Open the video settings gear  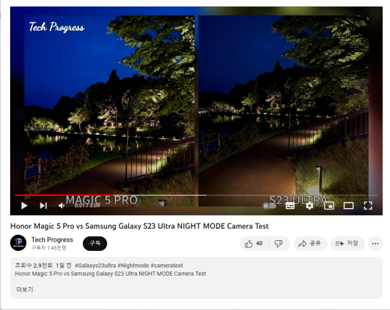[309, 206]
